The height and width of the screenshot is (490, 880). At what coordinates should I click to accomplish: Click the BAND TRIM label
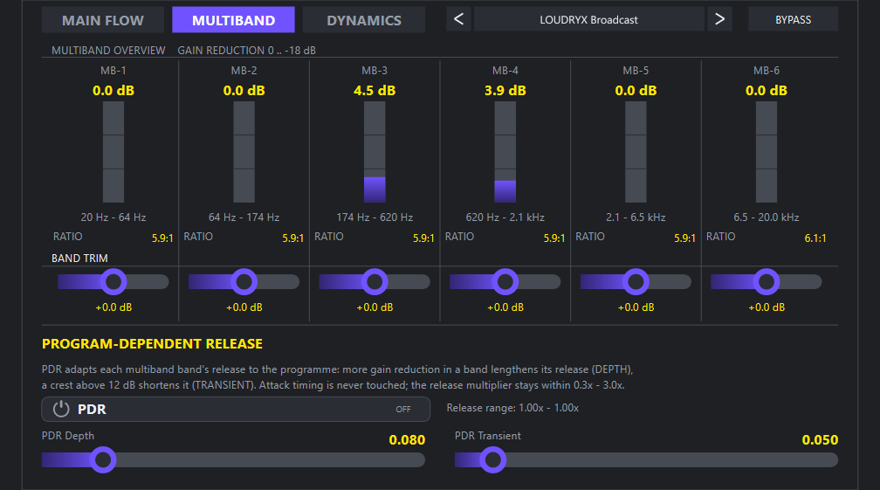pyautogui.click(x=79, y=259)
